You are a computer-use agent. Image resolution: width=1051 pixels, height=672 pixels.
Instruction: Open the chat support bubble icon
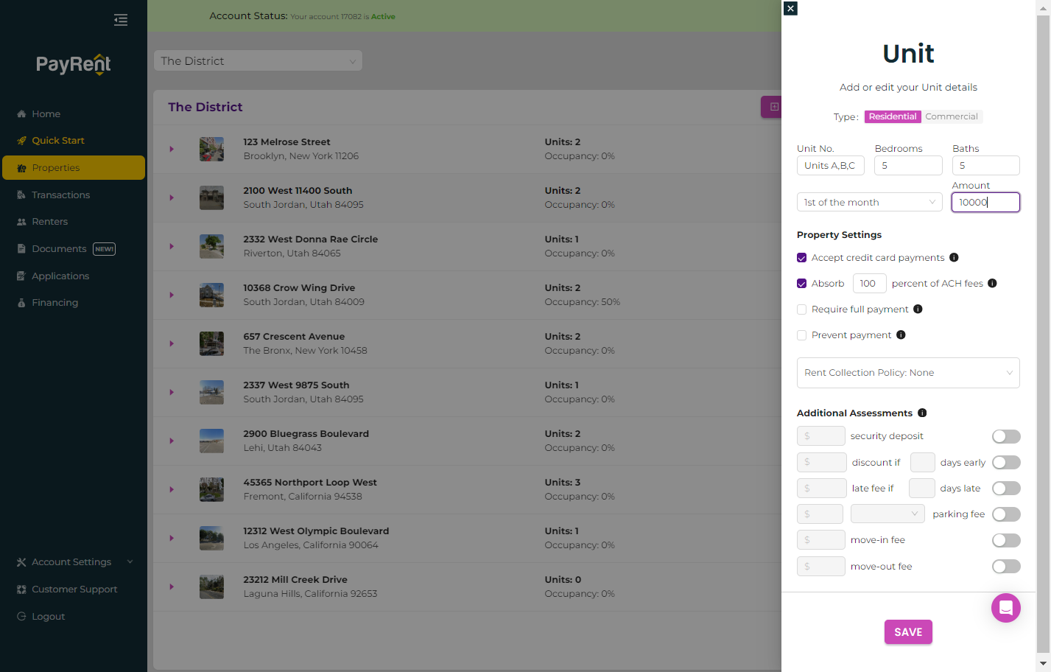(x=1005, y=608)
